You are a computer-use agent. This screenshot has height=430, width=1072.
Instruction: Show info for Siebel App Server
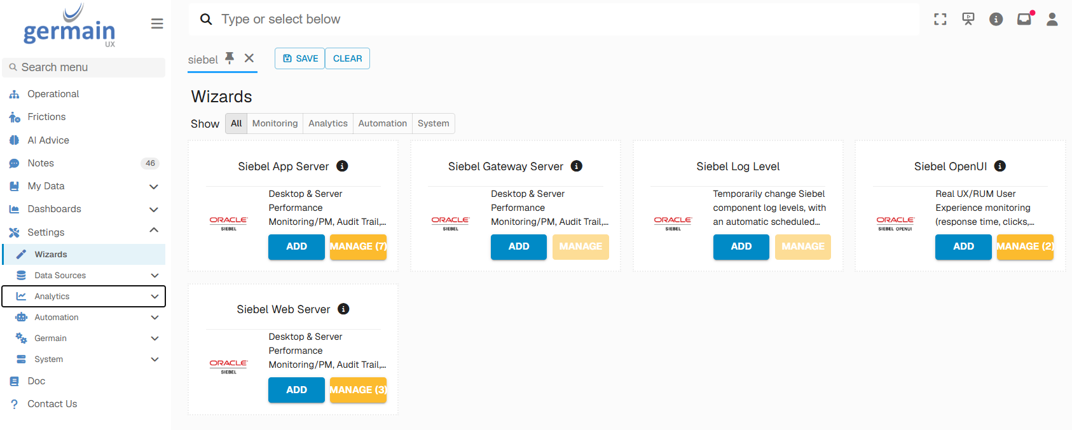[x=342, y=166]
